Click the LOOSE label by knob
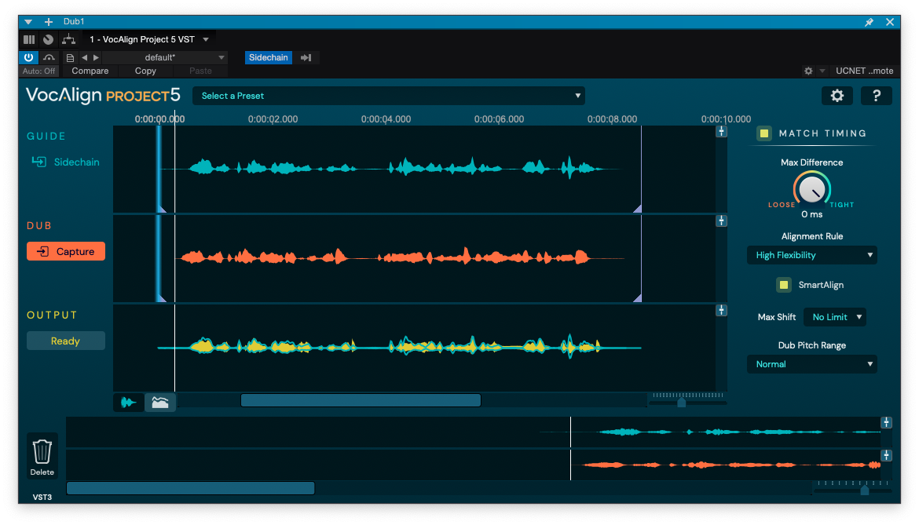The image size is (919, 525). pos(782,205)
